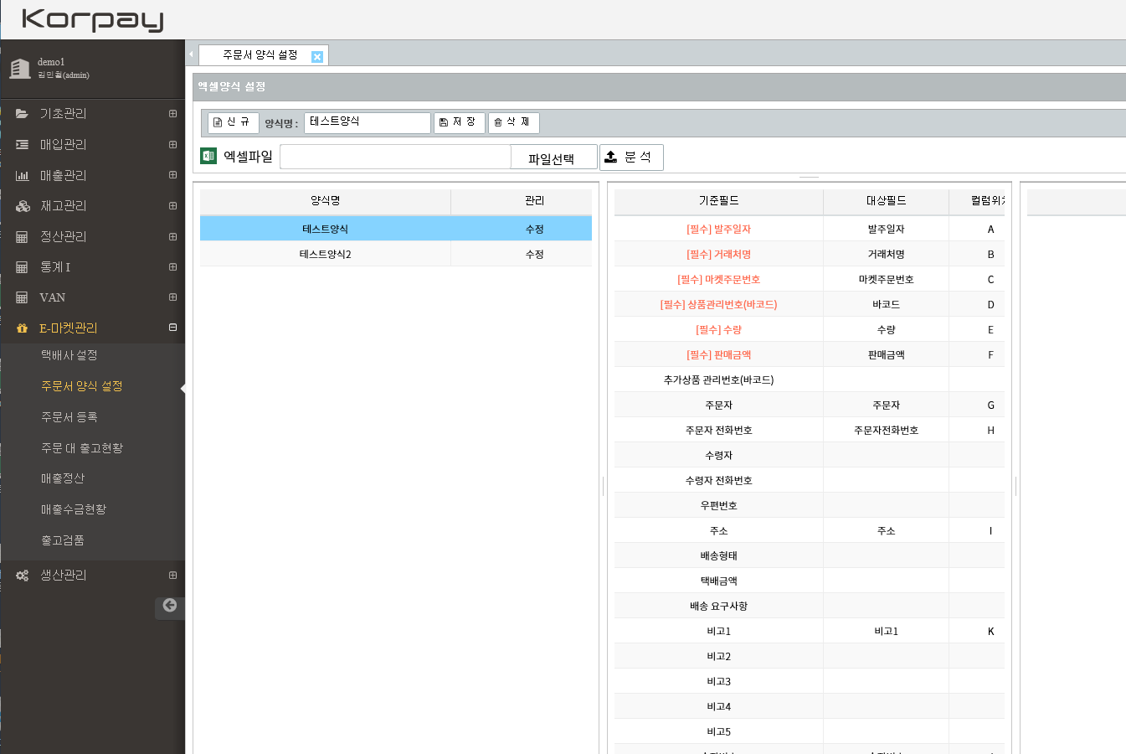Click the 대상필드 column header

(886, 201)
